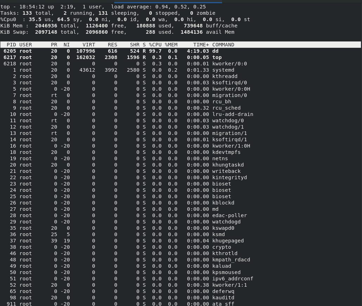Select the migration/0 process
This screenshot has height=306, width=362.
[230, 95]
